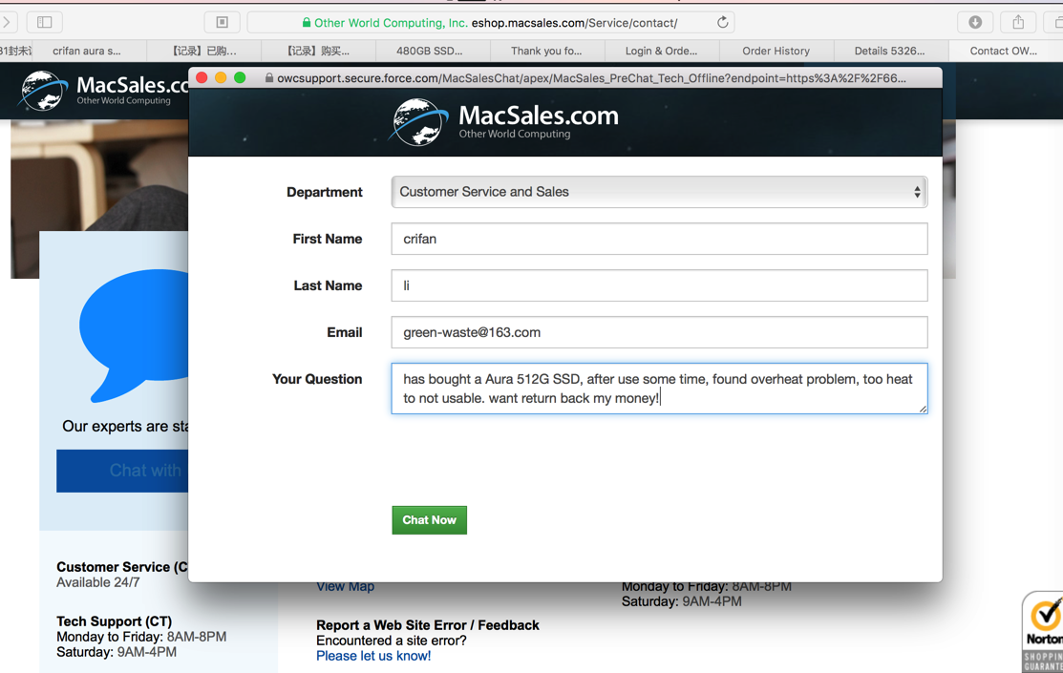Switch to the 'Thank you fo...' tab
The height and width of the screenshot is (673, 1063).
point(546,51)
